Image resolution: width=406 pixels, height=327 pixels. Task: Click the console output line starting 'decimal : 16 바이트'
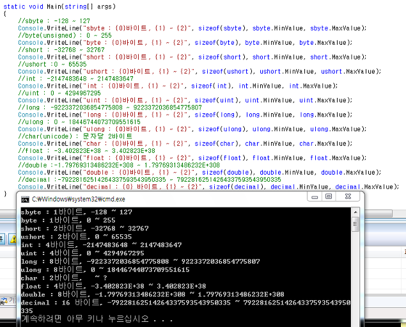tap(185, 303)
